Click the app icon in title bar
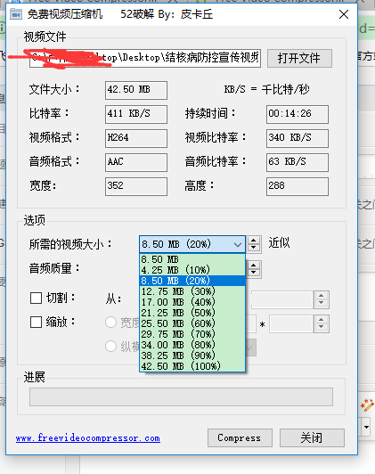 tap(16, 14)
